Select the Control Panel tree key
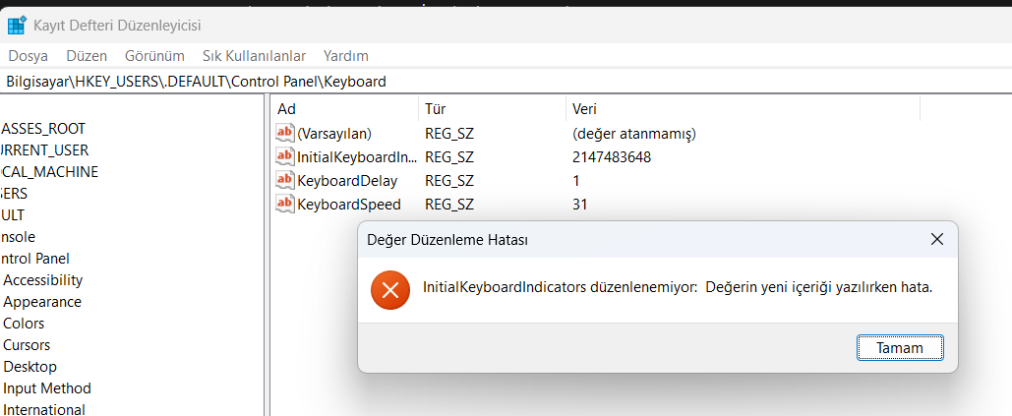Viewport: 1012px width, 416px height. (x=34, y=258)
